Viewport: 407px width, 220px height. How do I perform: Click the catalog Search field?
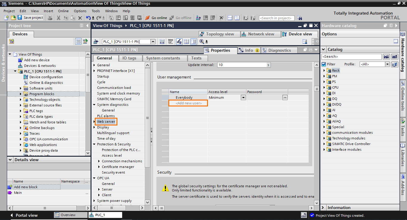(x=351, y=56)
